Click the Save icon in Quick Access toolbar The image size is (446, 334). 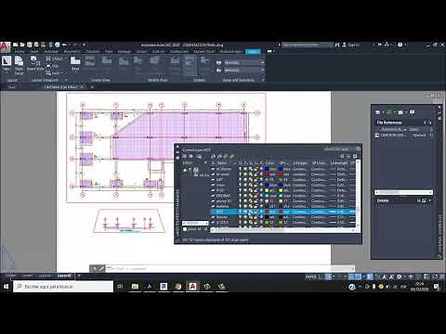[29, 45]
